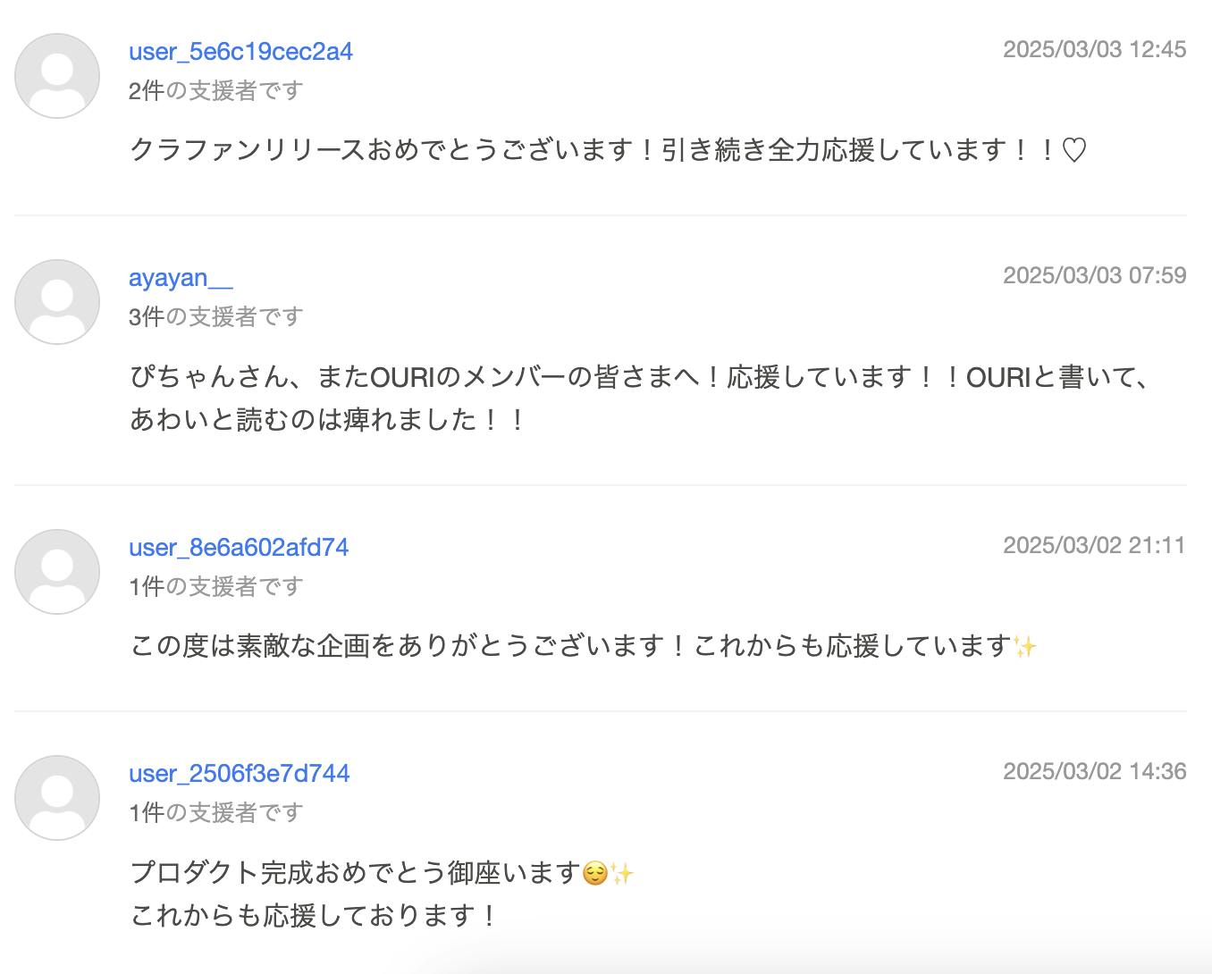Click the 2025/03/03 07:59 timestamp
This screenshot has height=974, width=1212.
pyautogui.click(x=1094, y=275)
